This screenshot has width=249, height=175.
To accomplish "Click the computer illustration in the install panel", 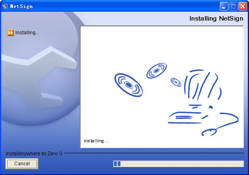I will [203, 103].
